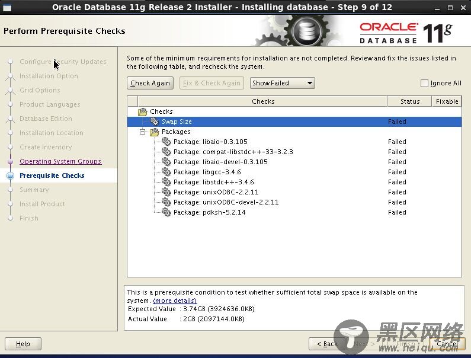Click the Check Again button
Screen dimensions: 471x358
tap(150, 83)
